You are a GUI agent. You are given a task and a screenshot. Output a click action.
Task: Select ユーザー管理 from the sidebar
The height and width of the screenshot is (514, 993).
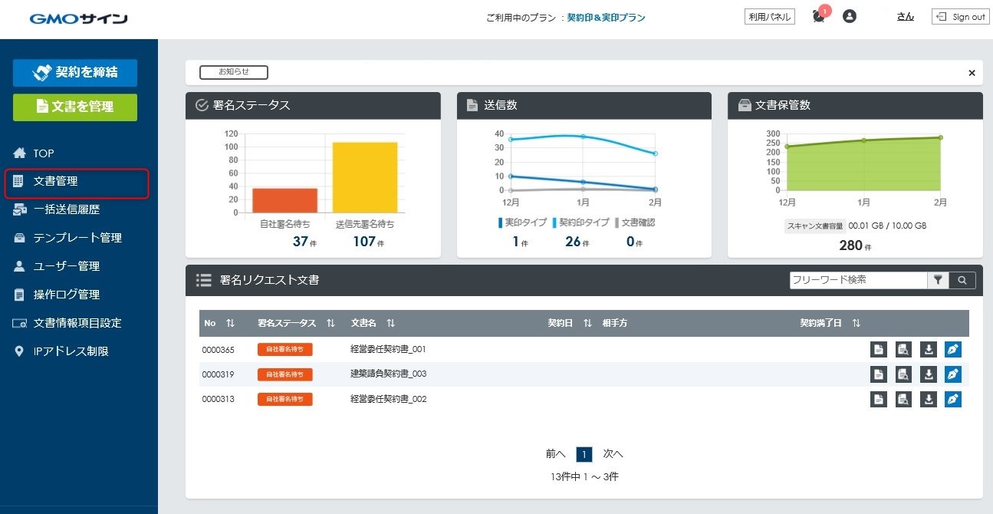[66, 266]
